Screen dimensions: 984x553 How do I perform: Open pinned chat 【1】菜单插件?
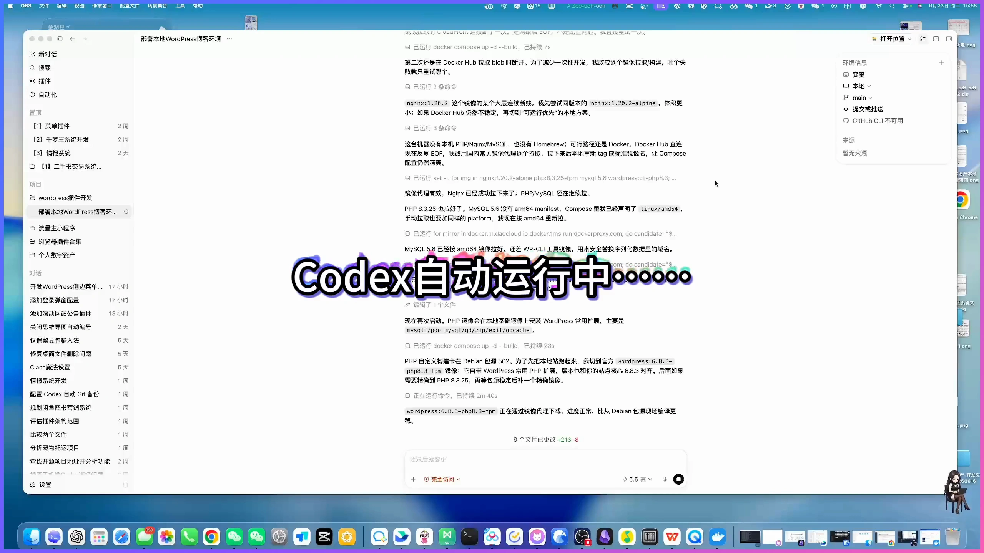pos(80,126)
